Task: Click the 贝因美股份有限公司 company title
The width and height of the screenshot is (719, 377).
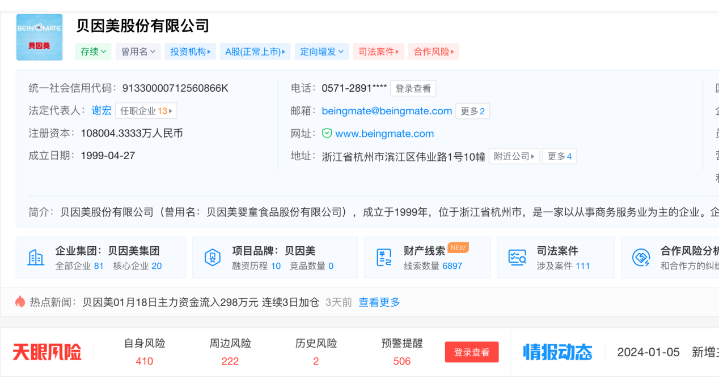Action: tap(143, 25)
